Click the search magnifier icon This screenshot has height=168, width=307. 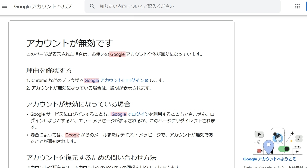pyautogui.click(x=92, y=6)
